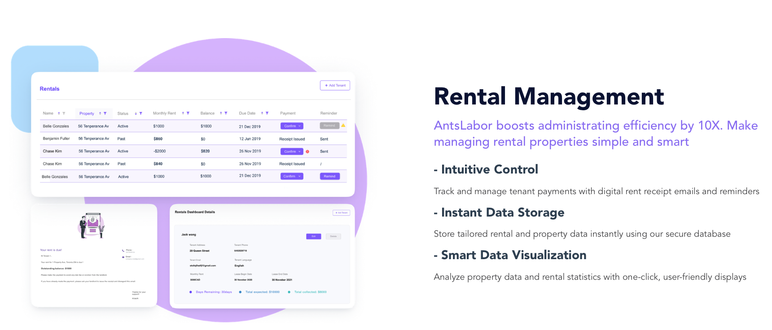Image resolution: width=772 pixels, height=330 pixels.
Task: Click the Balance column header
Action: (207, 113)
